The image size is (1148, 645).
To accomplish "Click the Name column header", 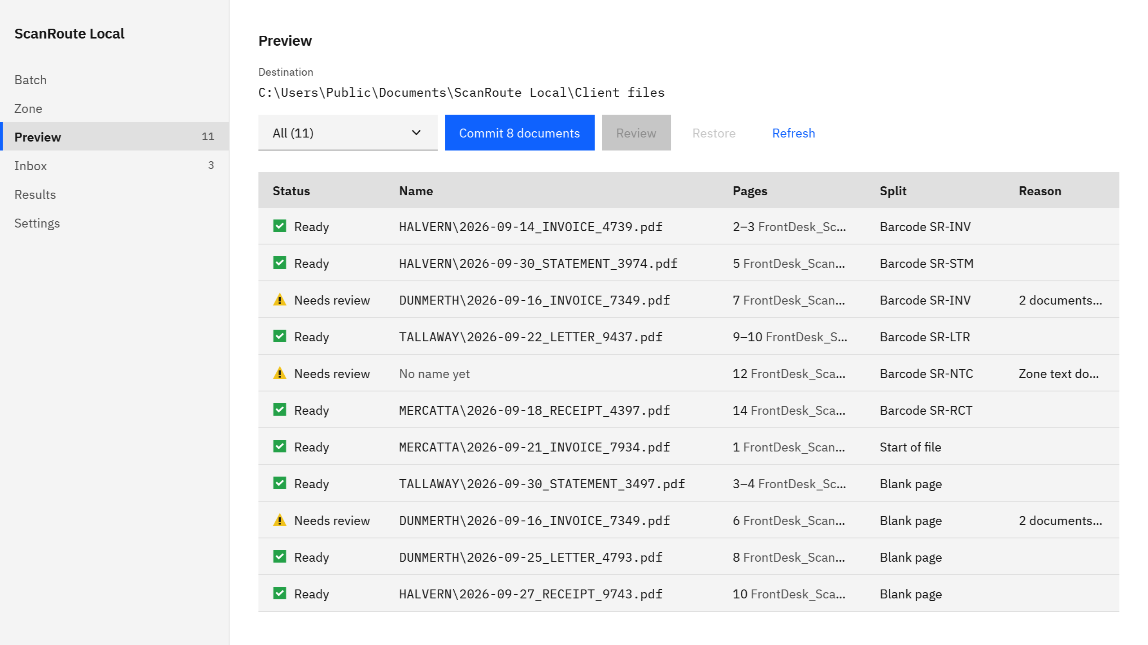I will tap(416, 191).
